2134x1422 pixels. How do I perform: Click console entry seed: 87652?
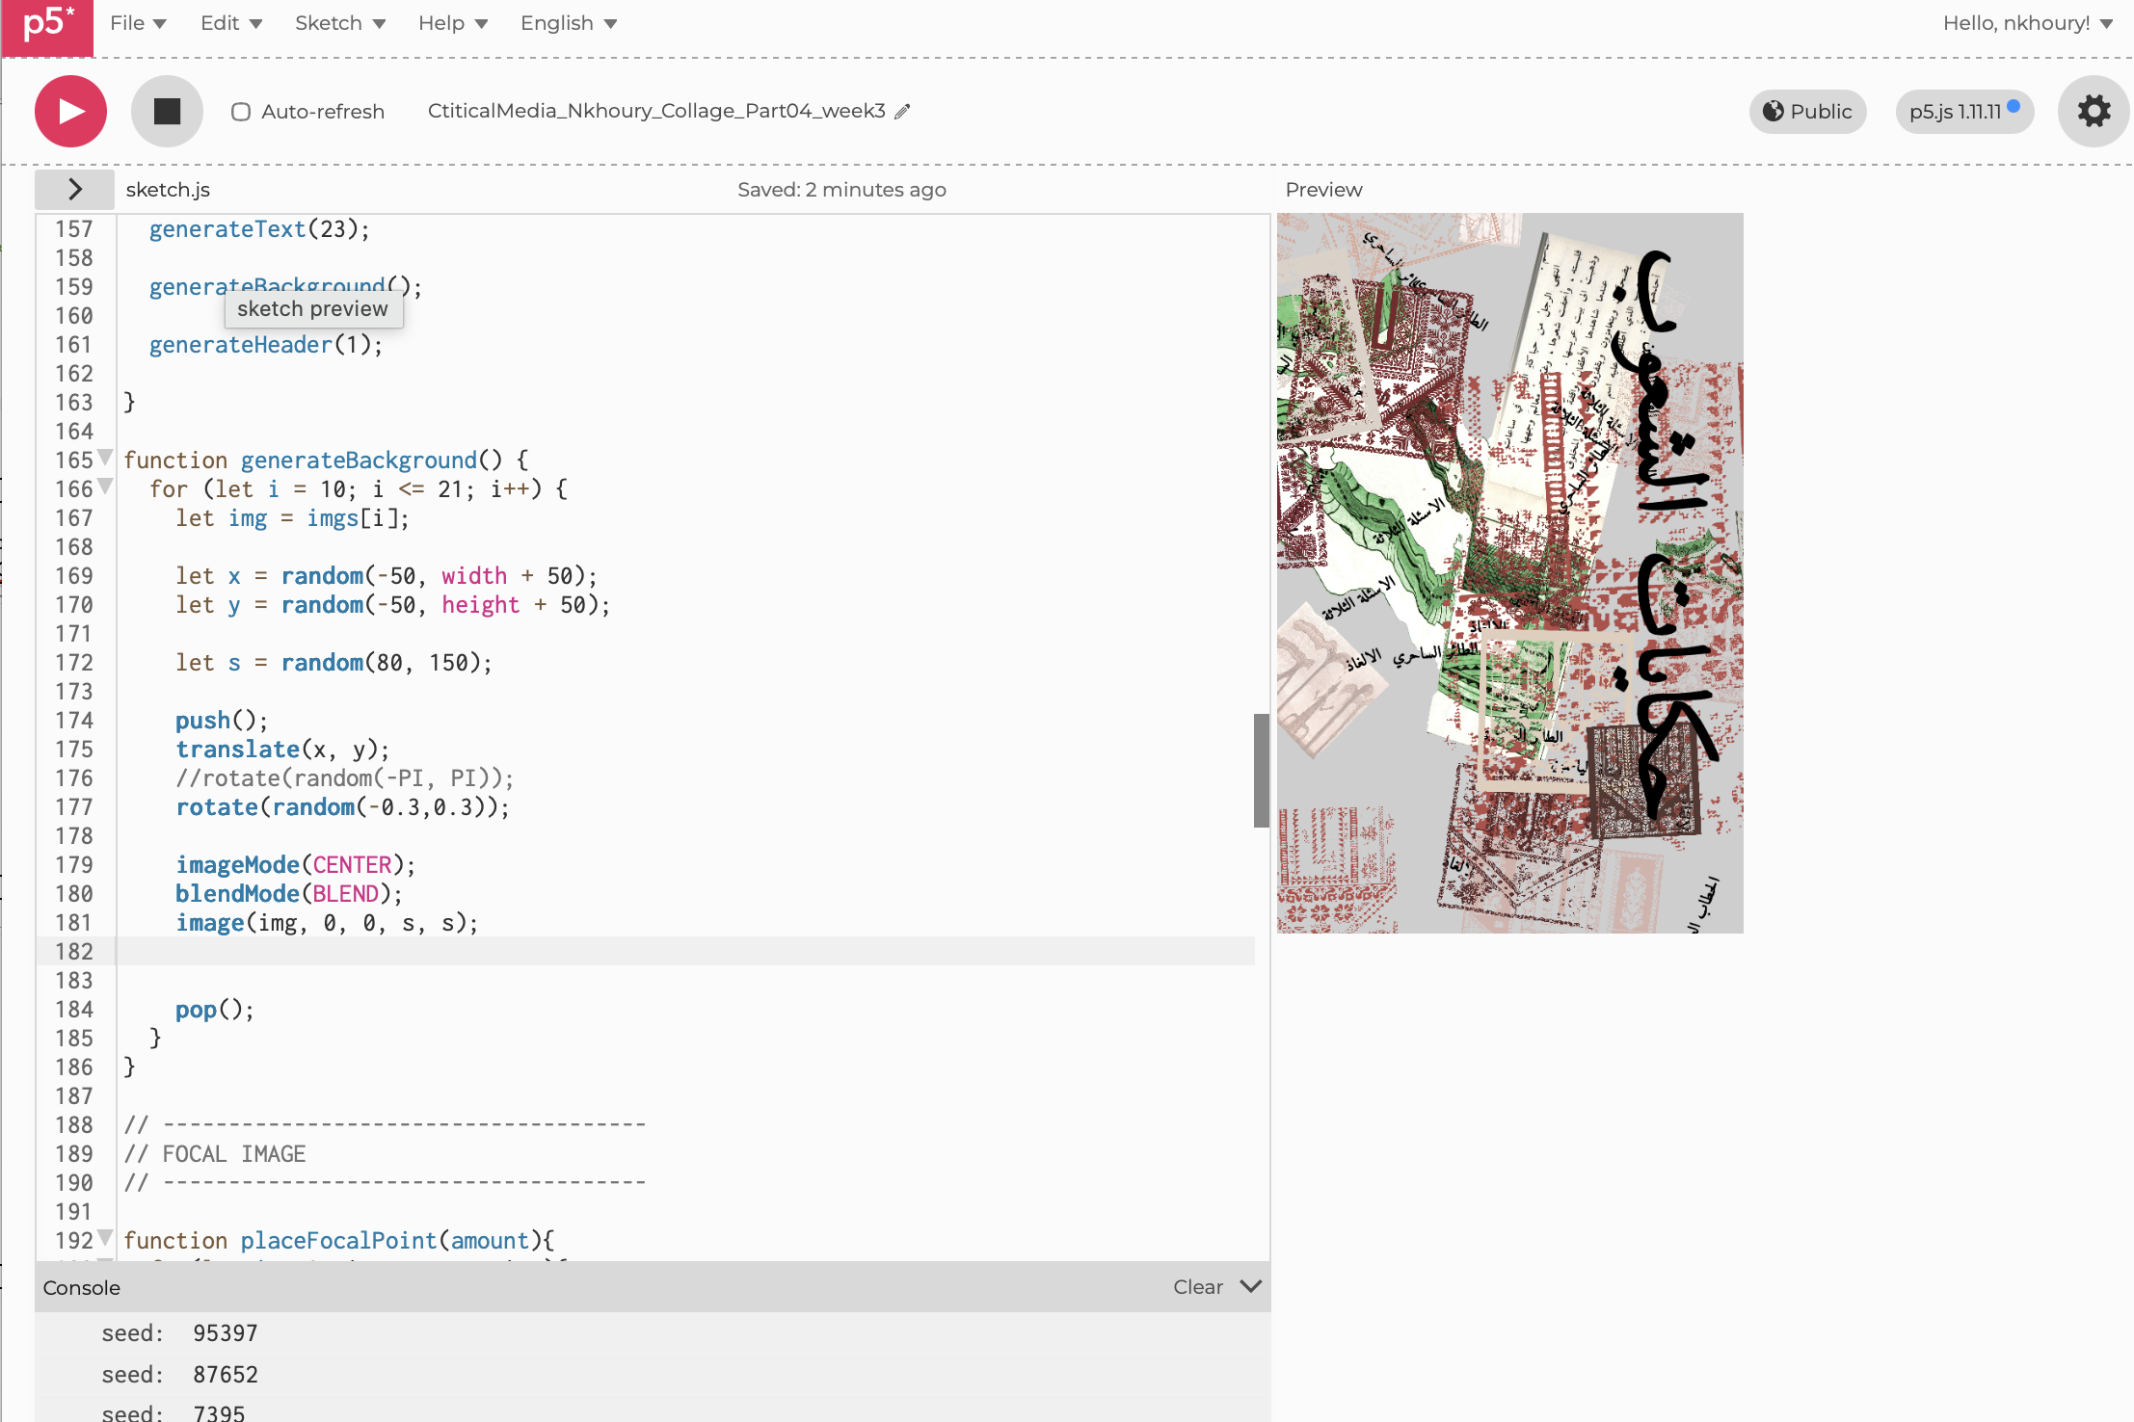point(180,1375)
